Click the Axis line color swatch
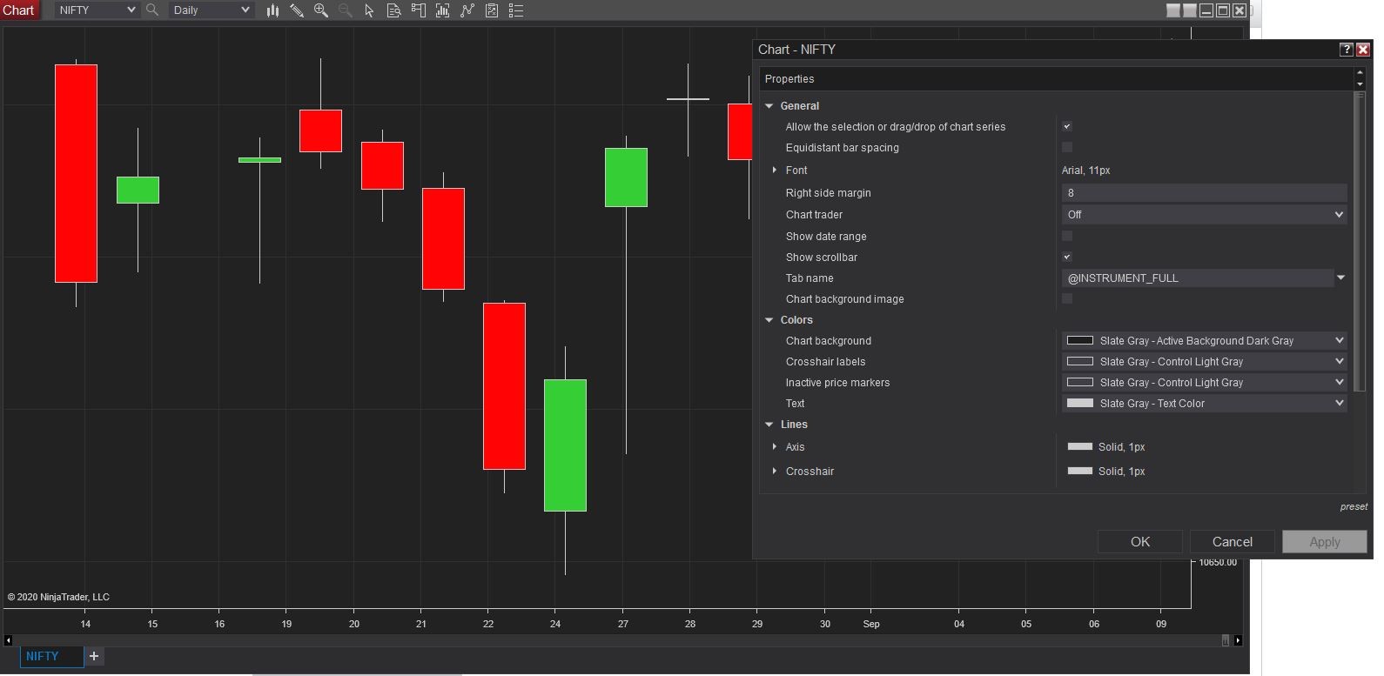The image size is (1384, 676). (x=1080, y=447)
